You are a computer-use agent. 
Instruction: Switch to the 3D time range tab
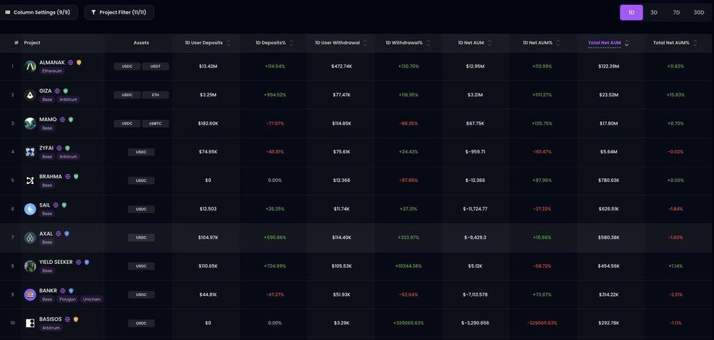654,12
